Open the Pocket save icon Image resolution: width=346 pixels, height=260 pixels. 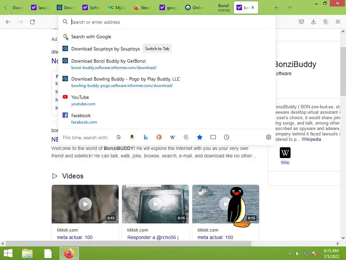click(301, 22)
